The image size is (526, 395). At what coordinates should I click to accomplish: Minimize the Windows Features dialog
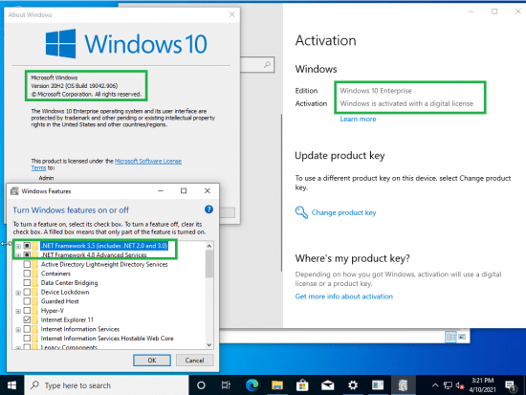[161, 191]
